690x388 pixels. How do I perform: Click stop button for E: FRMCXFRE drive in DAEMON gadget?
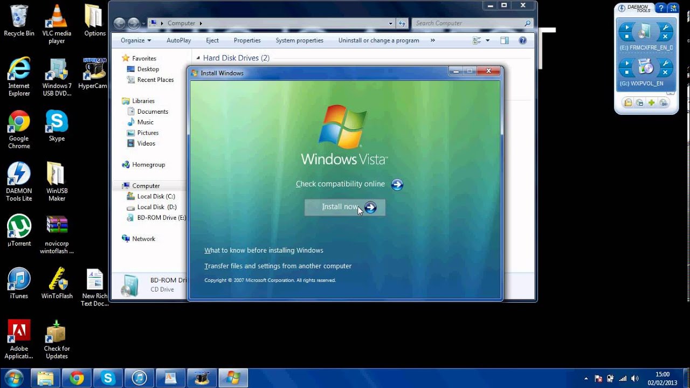point(626,37)
